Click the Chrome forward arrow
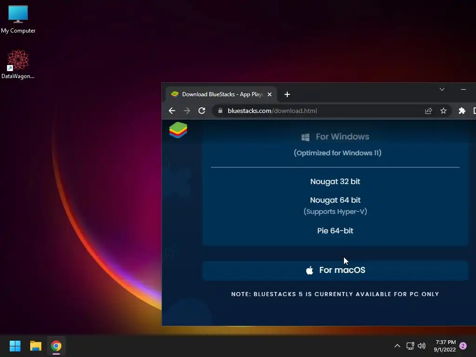Screen dimensions: 476x357 (187, 111)
